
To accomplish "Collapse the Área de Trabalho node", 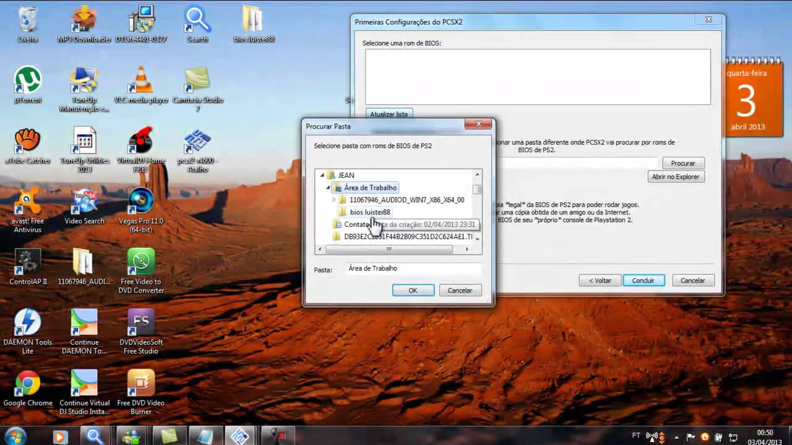I will pyautogui.click(x=329, y=187).
